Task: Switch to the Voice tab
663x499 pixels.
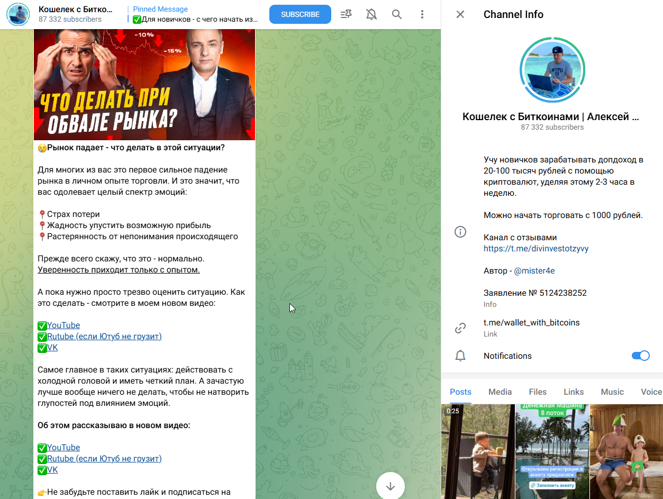Action: coord(651,392)
